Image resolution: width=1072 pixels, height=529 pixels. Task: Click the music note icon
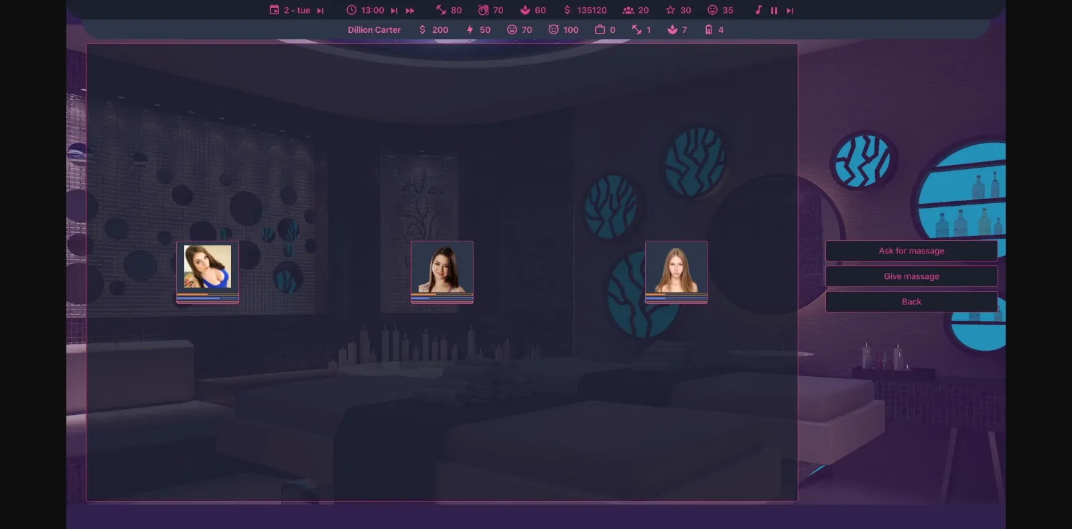pyautogui.click(x=758, y=10)
